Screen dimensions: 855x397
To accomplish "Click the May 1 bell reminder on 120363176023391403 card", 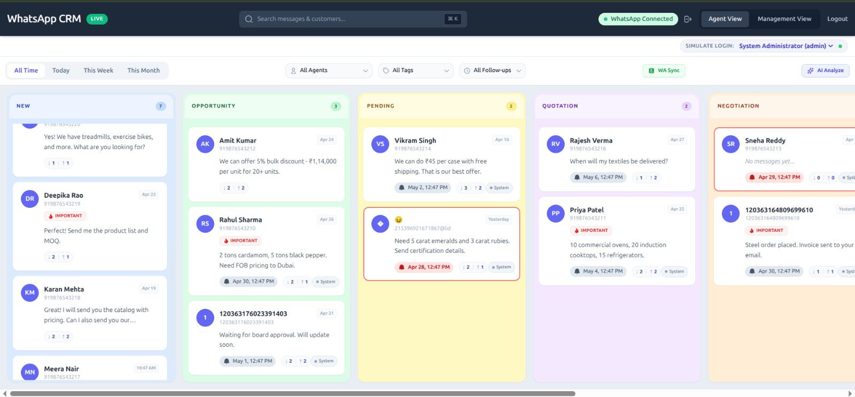I will tap(247, 361).
